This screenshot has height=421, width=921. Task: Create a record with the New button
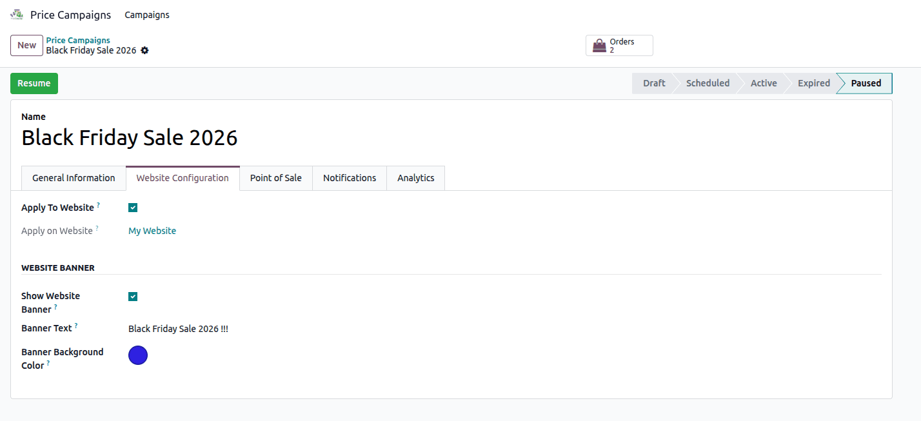[x=26, y=45]
